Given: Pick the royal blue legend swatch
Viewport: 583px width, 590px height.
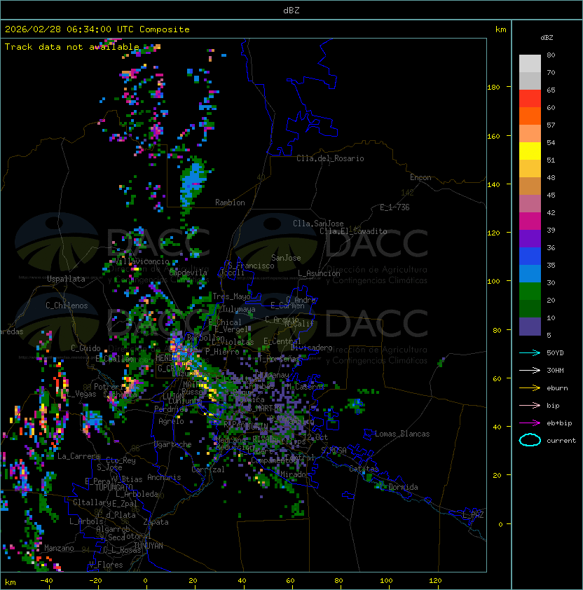Looking at the screenshot, I should click(x=530, y=256).
